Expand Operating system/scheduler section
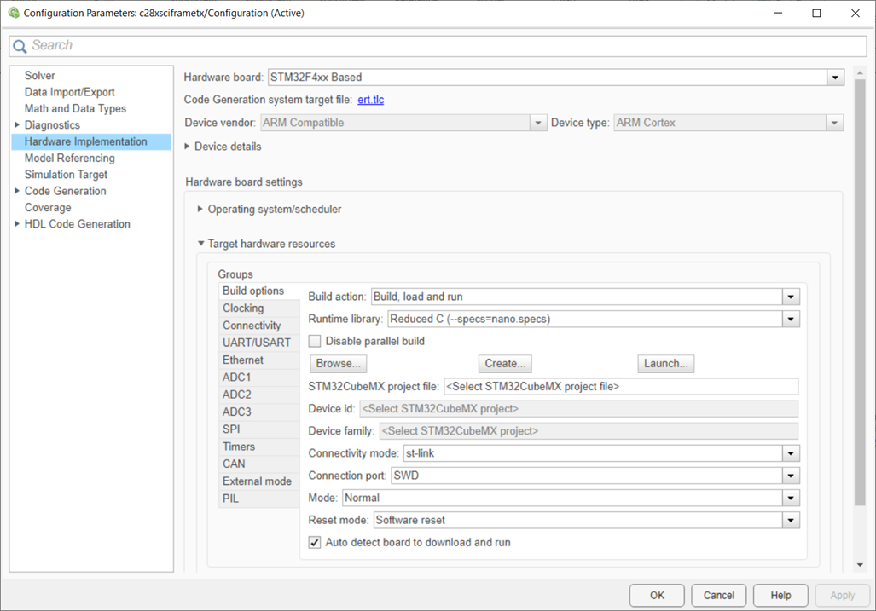Viewport: 876px width, 611px height. click(x=200, y=209)
